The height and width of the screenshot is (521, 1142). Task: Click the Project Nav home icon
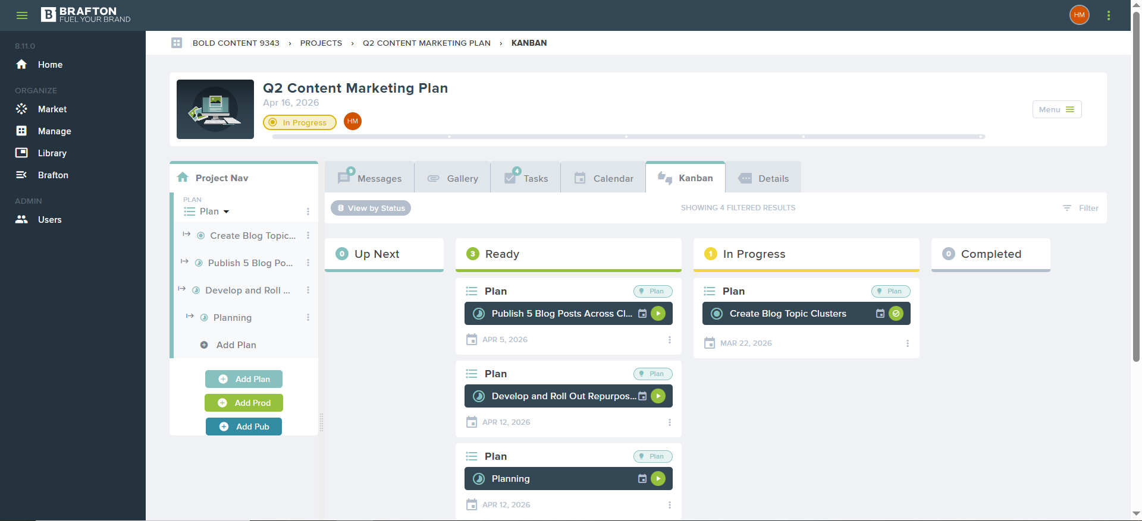click(x=183, y=178)
